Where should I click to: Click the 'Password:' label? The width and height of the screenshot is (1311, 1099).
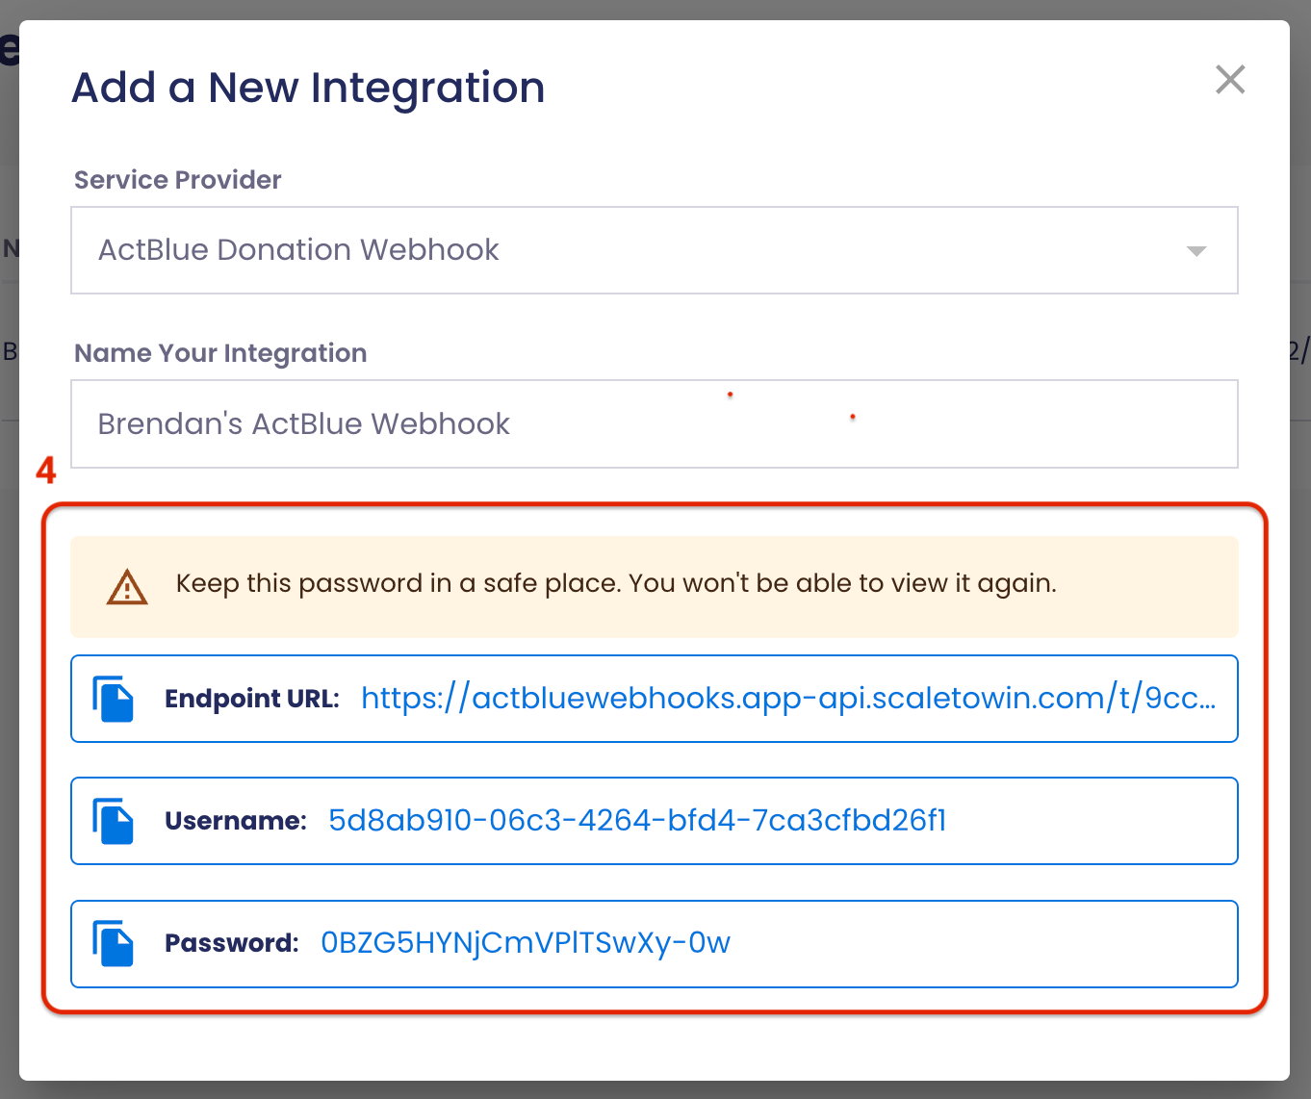[232, 943]
